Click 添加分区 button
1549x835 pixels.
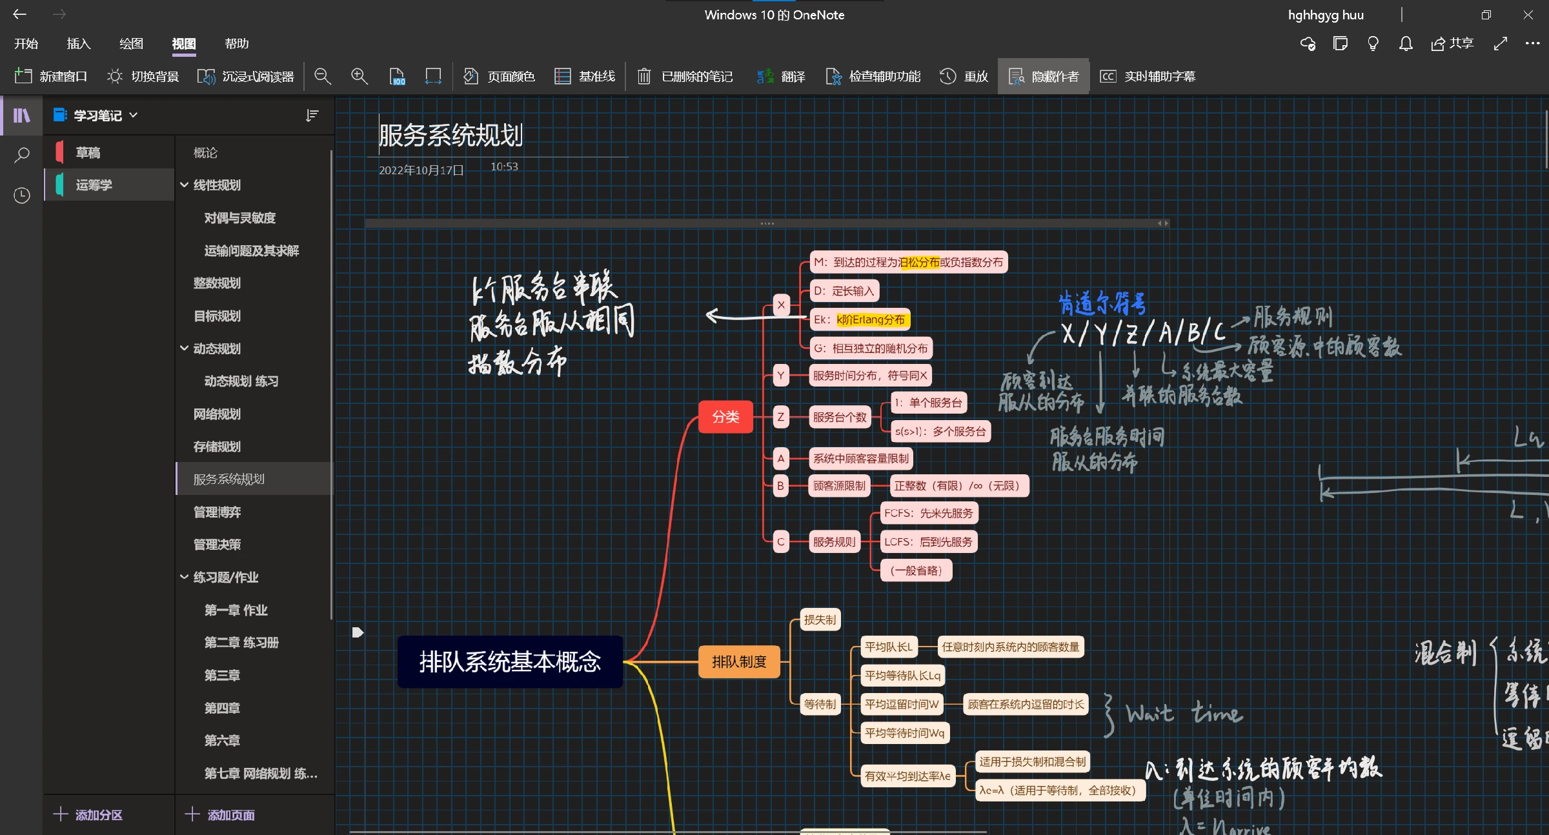[88, 815]
